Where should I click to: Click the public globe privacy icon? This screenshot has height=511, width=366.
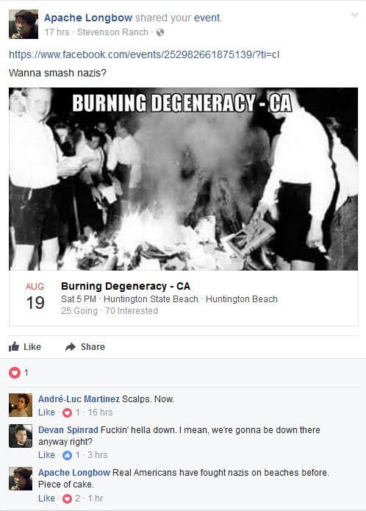160,32
